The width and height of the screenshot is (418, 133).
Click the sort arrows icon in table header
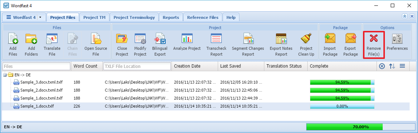(x=392, y=66)
